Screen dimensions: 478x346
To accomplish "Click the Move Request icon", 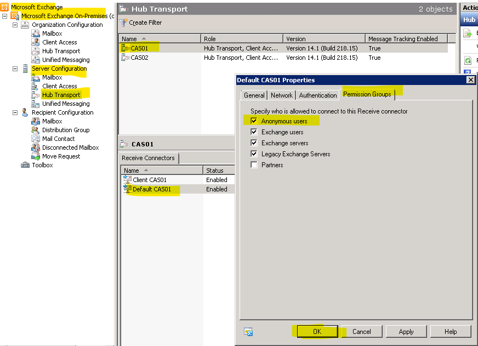I will point(36,156).
